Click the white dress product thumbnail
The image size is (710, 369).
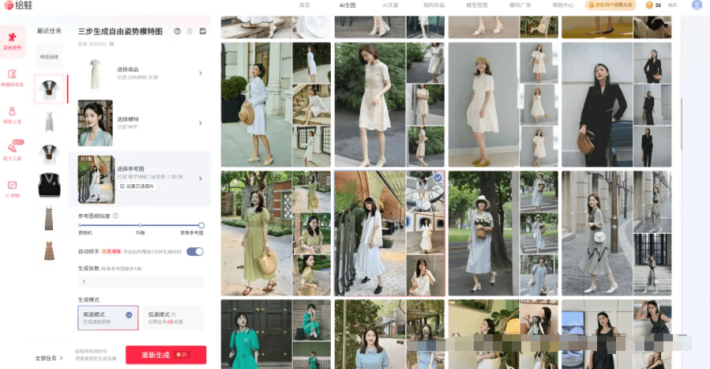tap(95, 73)
